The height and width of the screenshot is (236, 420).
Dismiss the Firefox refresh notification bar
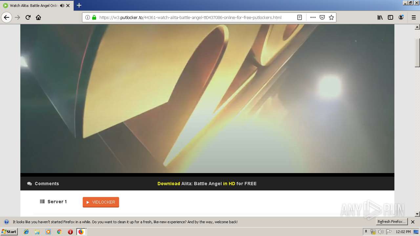click(x=413, y=222)
